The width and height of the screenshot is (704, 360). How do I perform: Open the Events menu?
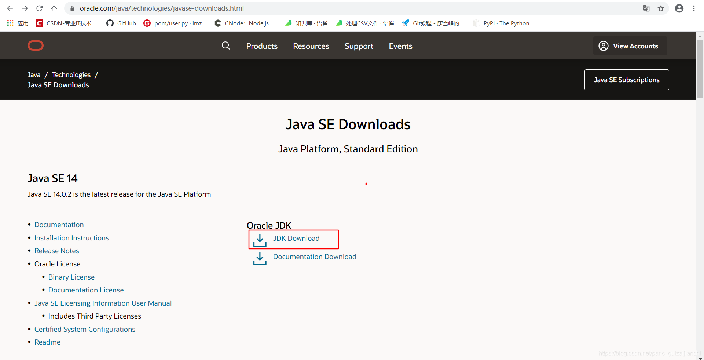coord(400,46)
